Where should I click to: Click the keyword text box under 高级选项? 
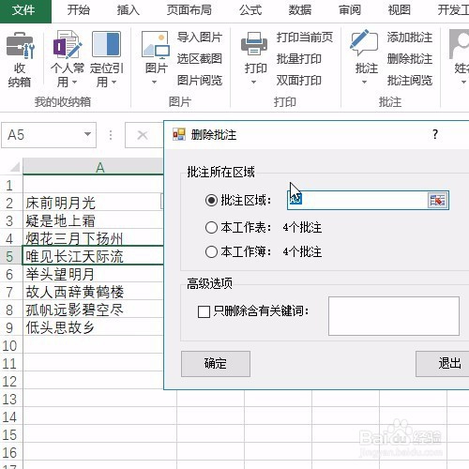click(394, 316)
